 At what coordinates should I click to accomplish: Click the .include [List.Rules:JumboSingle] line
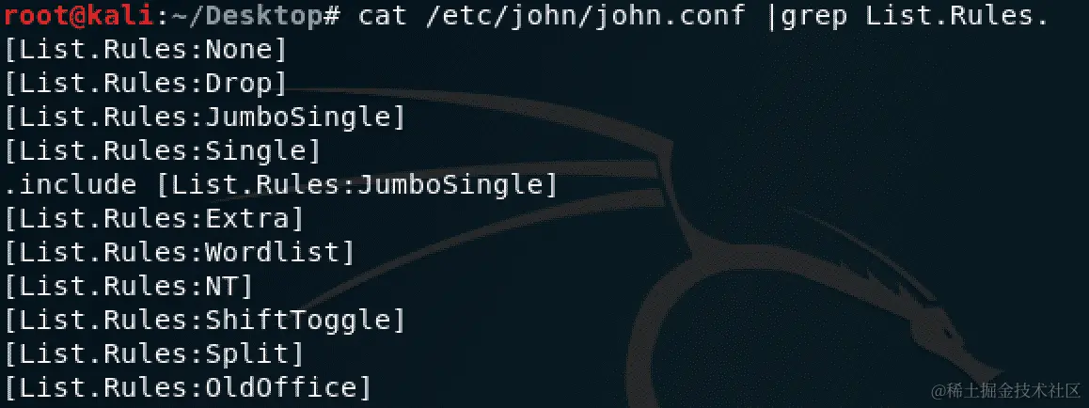coord(280,184)
